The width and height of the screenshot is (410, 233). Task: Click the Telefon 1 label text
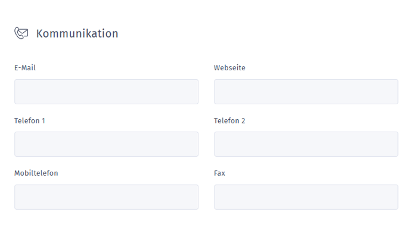point(30,120)
